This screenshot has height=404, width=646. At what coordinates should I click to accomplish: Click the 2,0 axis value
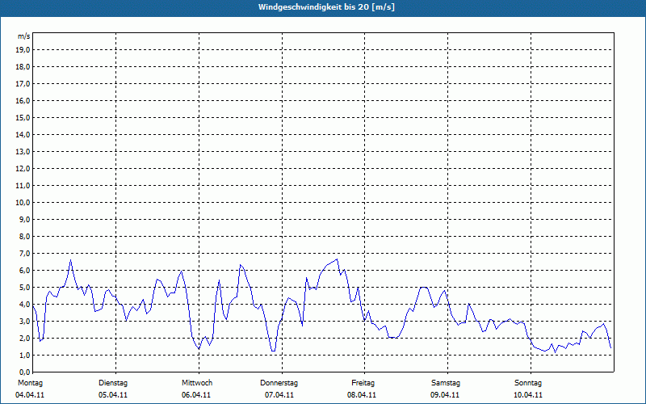click(x=25, y=338)
